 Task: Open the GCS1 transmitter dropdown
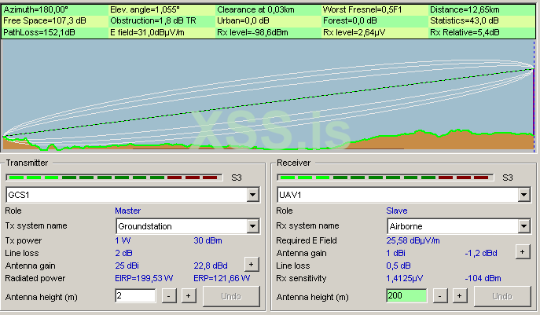252,195
